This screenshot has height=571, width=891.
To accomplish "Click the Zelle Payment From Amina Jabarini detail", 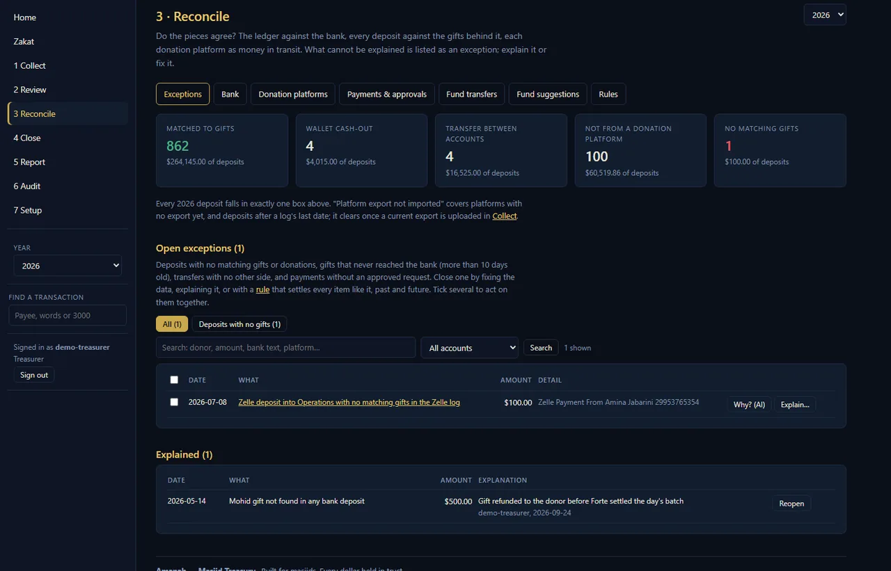I will tap(618, 402).
